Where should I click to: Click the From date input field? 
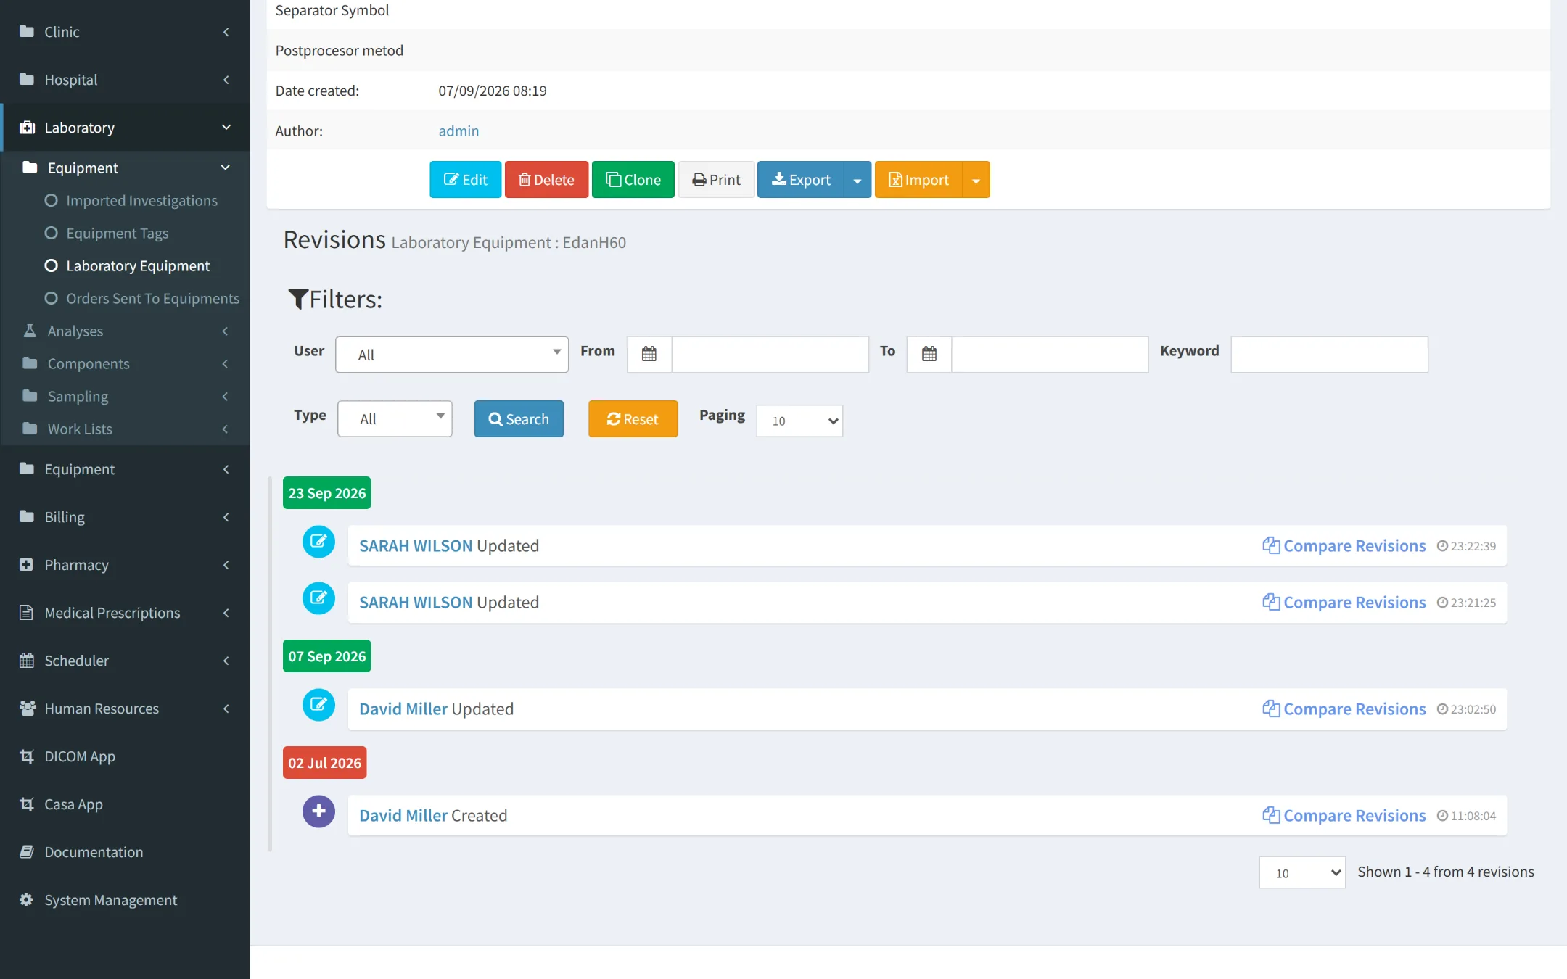770,355
